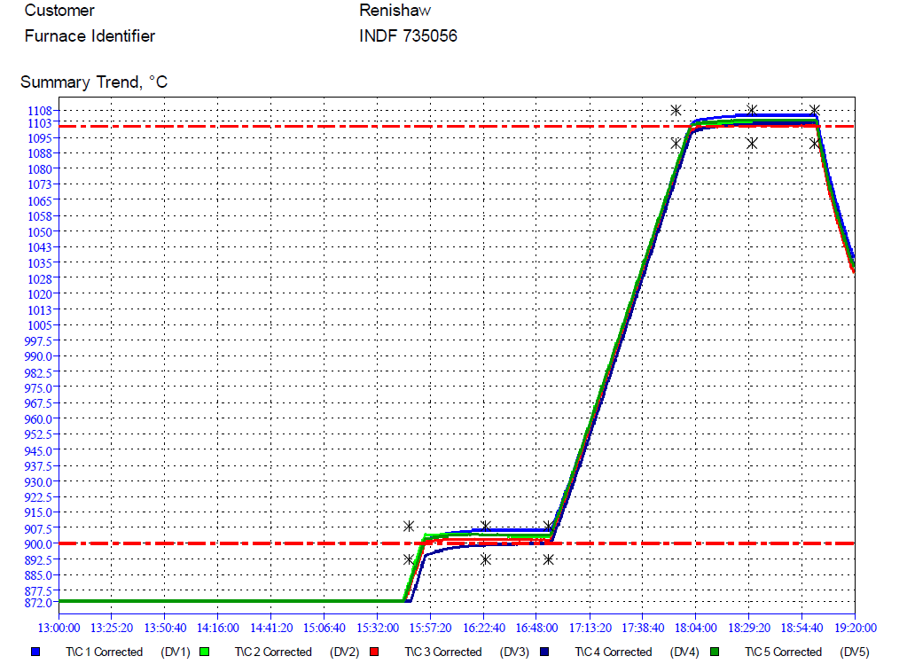Click the "(DV3)" legend text
This screenshot has height=664, width=907.
tap(514, 652)
